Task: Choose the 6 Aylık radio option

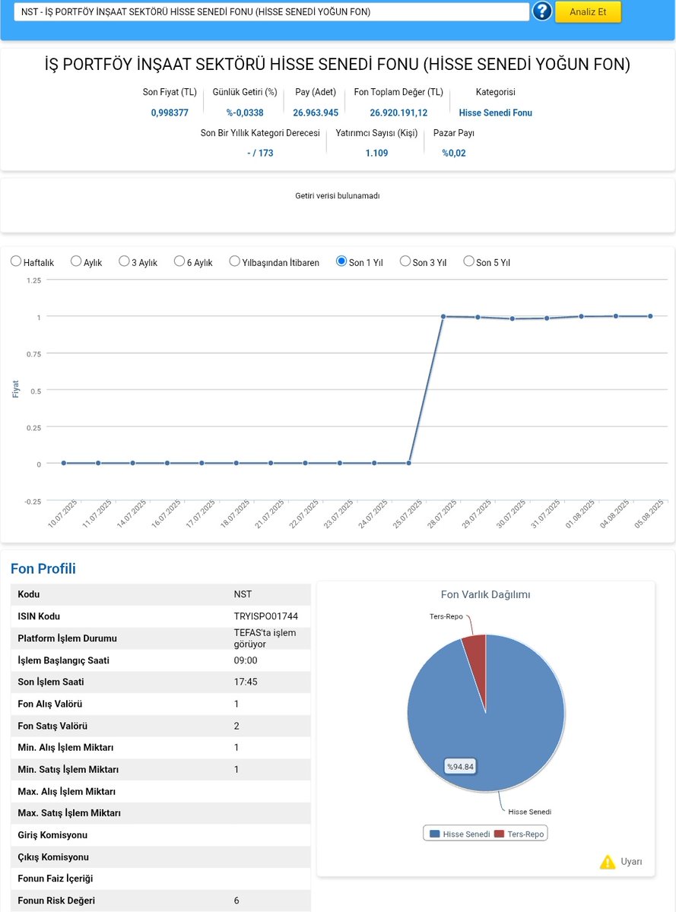Action: click(179, 261)
